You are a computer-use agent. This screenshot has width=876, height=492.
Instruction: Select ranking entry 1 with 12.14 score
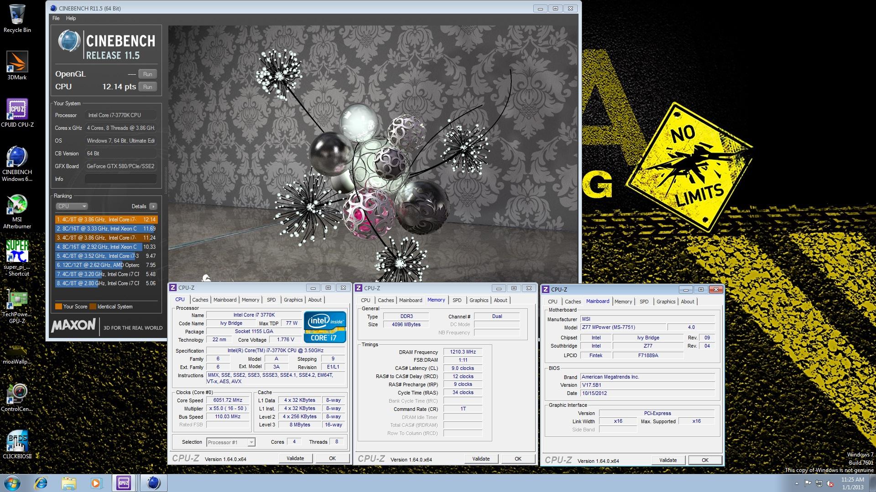[x=106, y=220]
